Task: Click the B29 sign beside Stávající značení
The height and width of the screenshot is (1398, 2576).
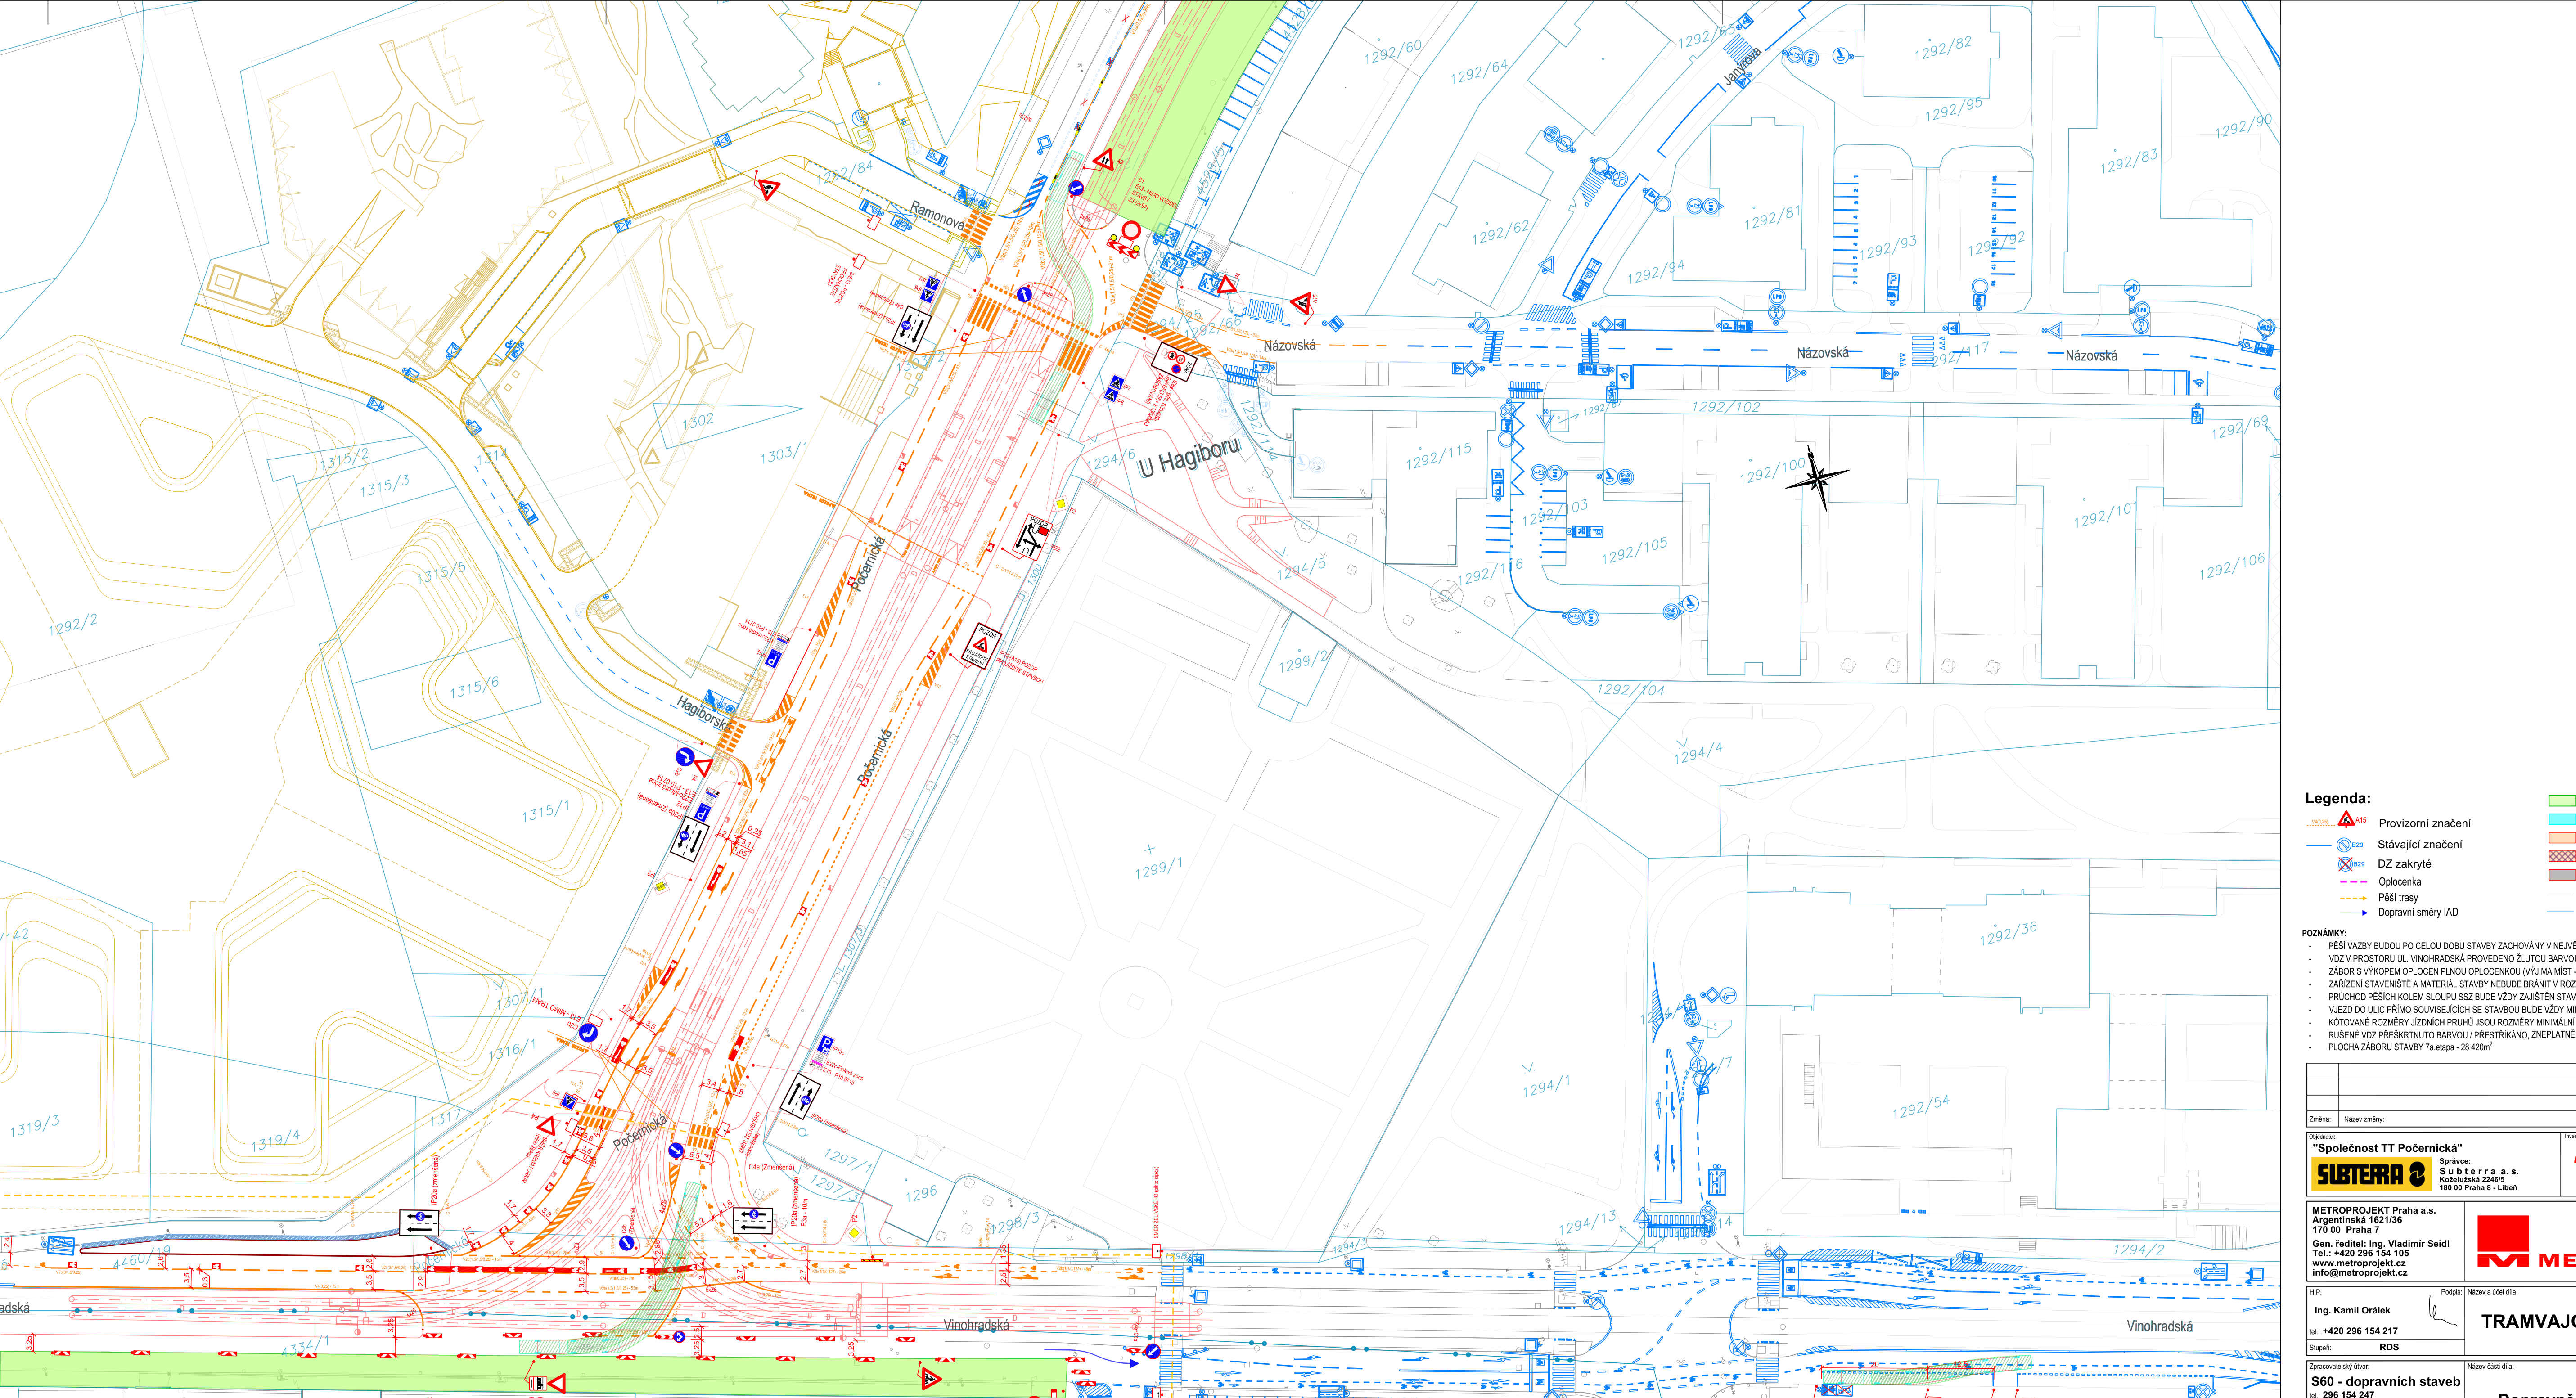Action: click(x=2343, y=845)
